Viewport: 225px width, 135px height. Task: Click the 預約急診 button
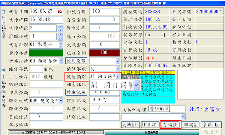76,61
